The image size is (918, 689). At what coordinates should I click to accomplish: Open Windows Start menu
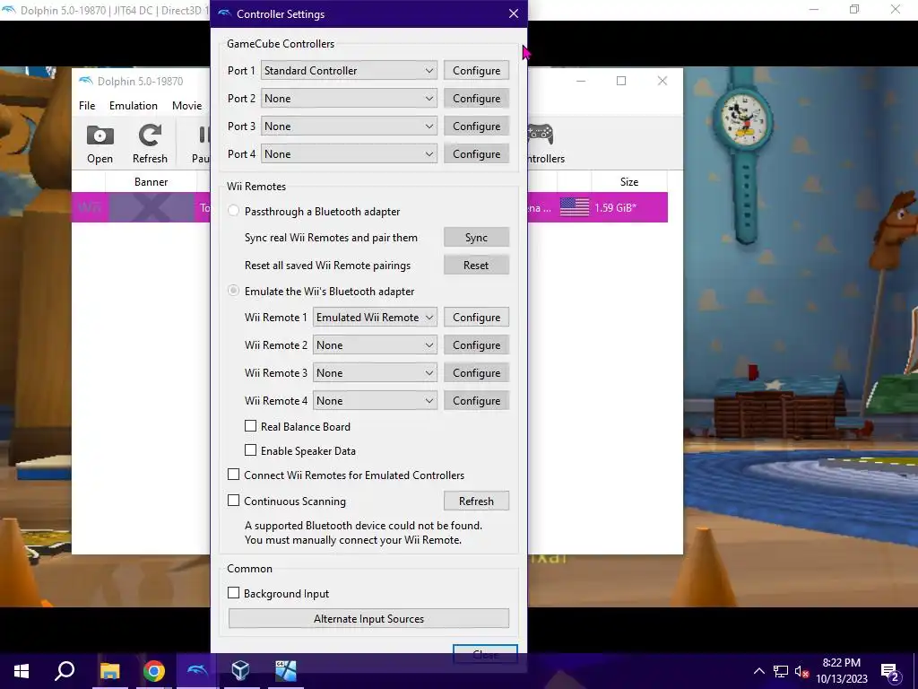(x=22, y=671)
